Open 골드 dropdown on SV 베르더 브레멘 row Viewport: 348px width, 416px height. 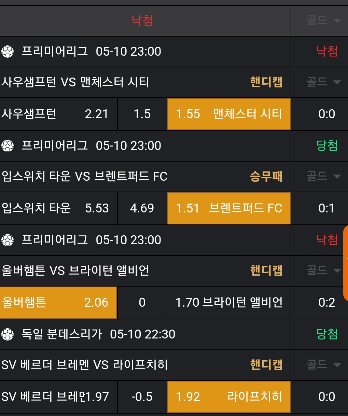coord(323,365)
